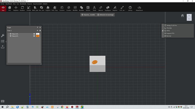The height and width of the screenshot is (109, 195).
Task: Open Firefox from the taskbar
Action: 67,107
